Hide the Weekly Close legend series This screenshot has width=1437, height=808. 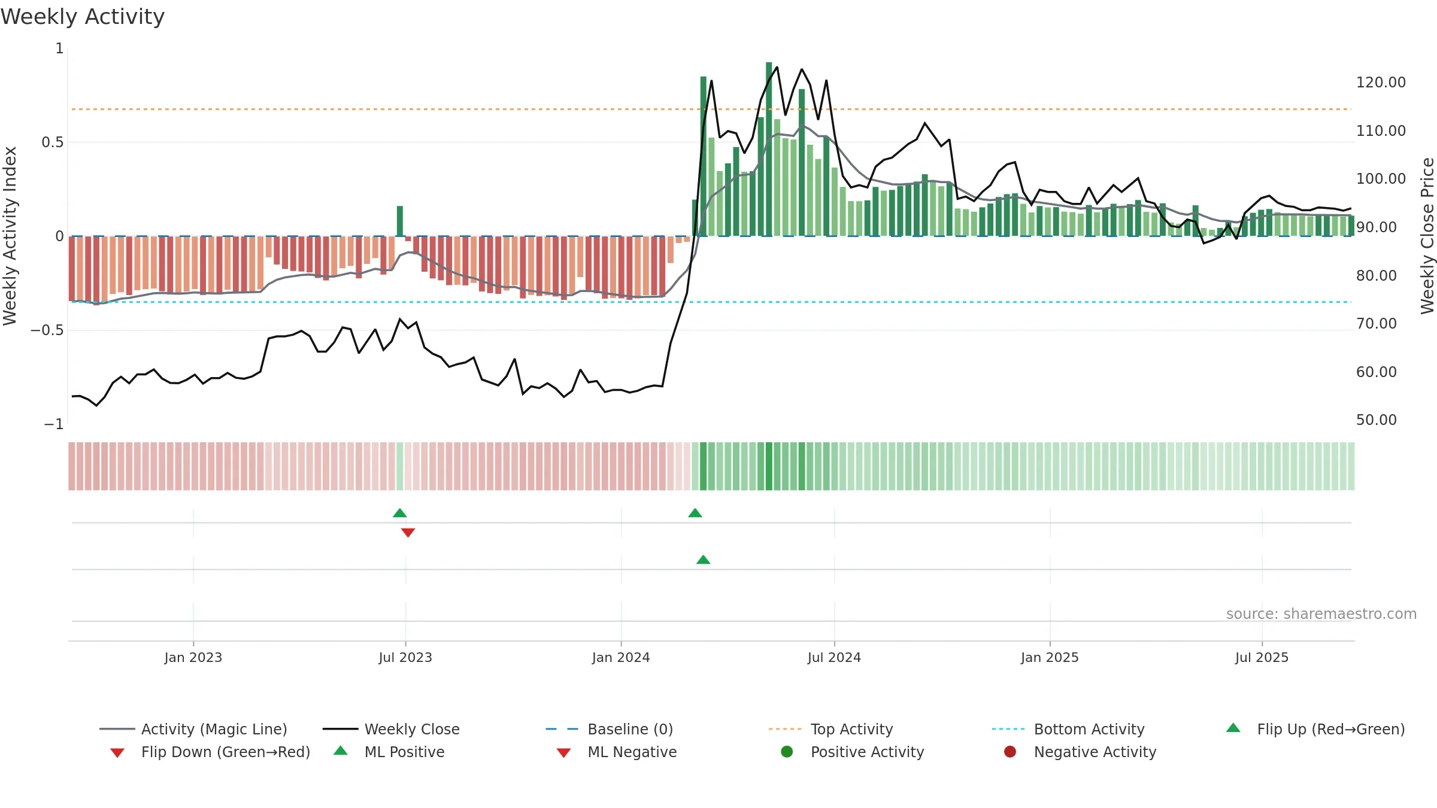391,729
